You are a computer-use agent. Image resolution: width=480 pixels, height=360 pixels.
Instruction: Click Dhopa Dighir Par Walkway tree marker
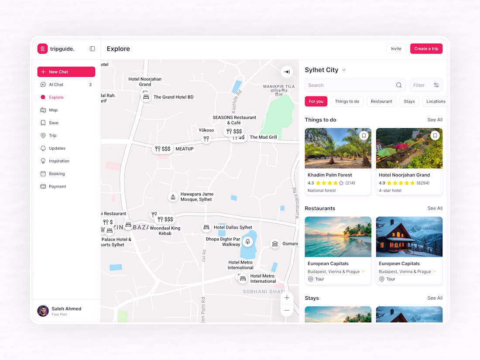(248, 242)
